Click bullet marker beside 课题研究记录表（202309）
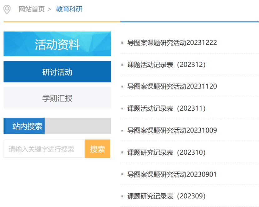This screenshot has height=207, width=259. [x=122, y=196]
